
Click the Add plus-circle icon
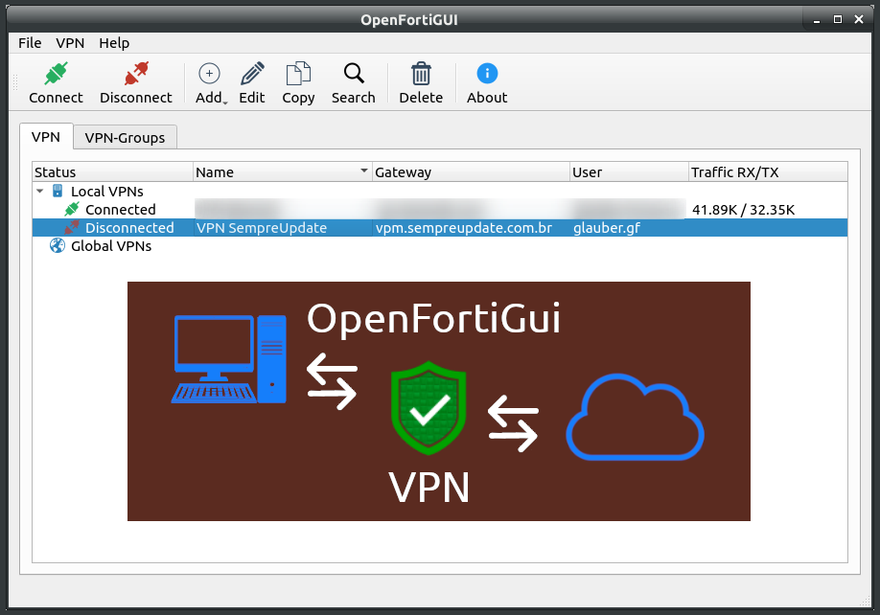pyautogui.click(x=209, y=74)
